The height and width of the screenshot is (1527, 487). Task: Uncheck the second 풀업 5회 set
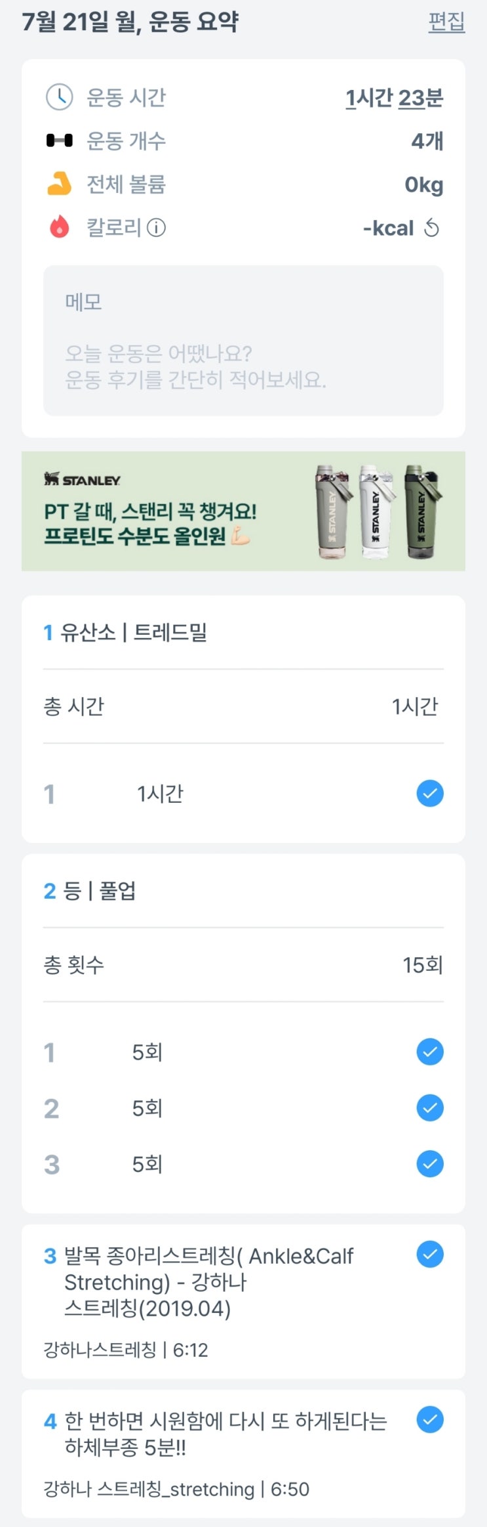tap(430, 1108)
